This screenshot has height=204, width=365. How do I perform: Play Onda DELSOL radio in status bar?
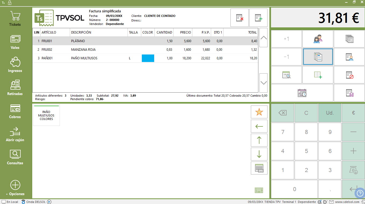tap(49, 202)
